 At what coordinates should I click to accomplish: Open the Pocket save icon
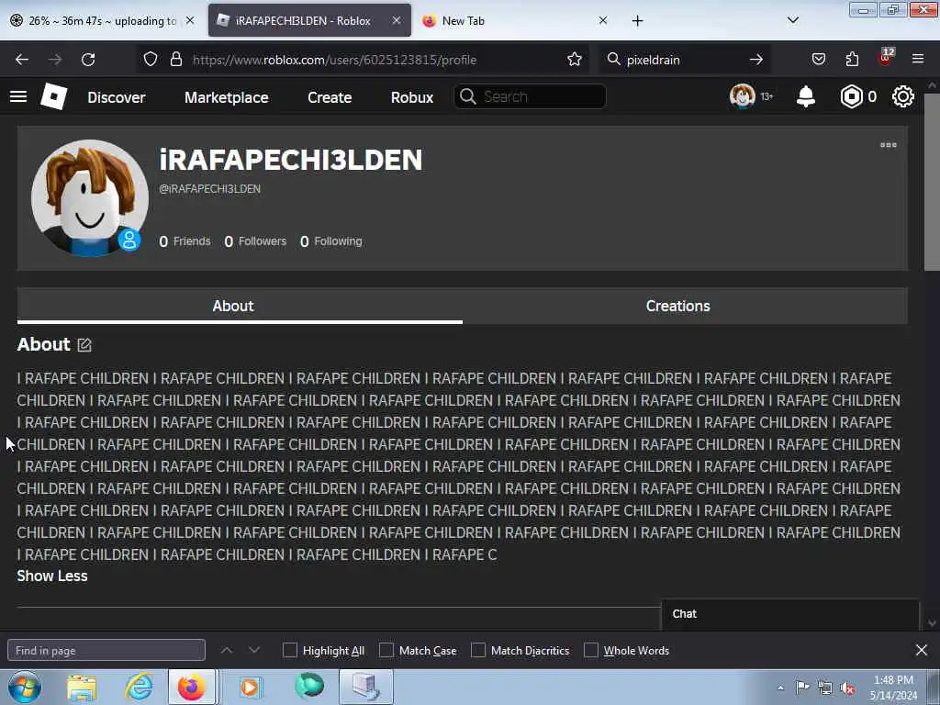point(818,60)
